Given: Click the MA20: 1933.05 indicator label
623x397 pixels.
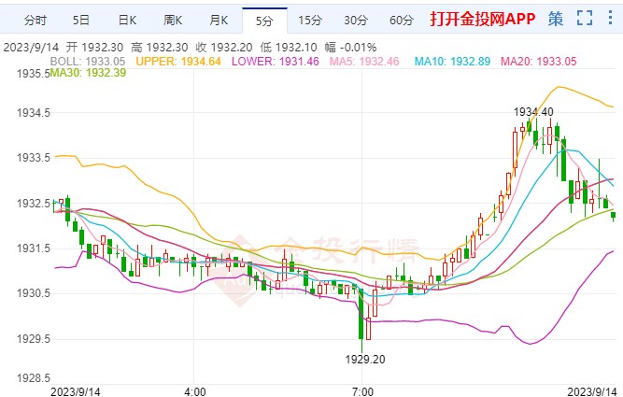Looking at the screenshot, I should click(538, 62).
